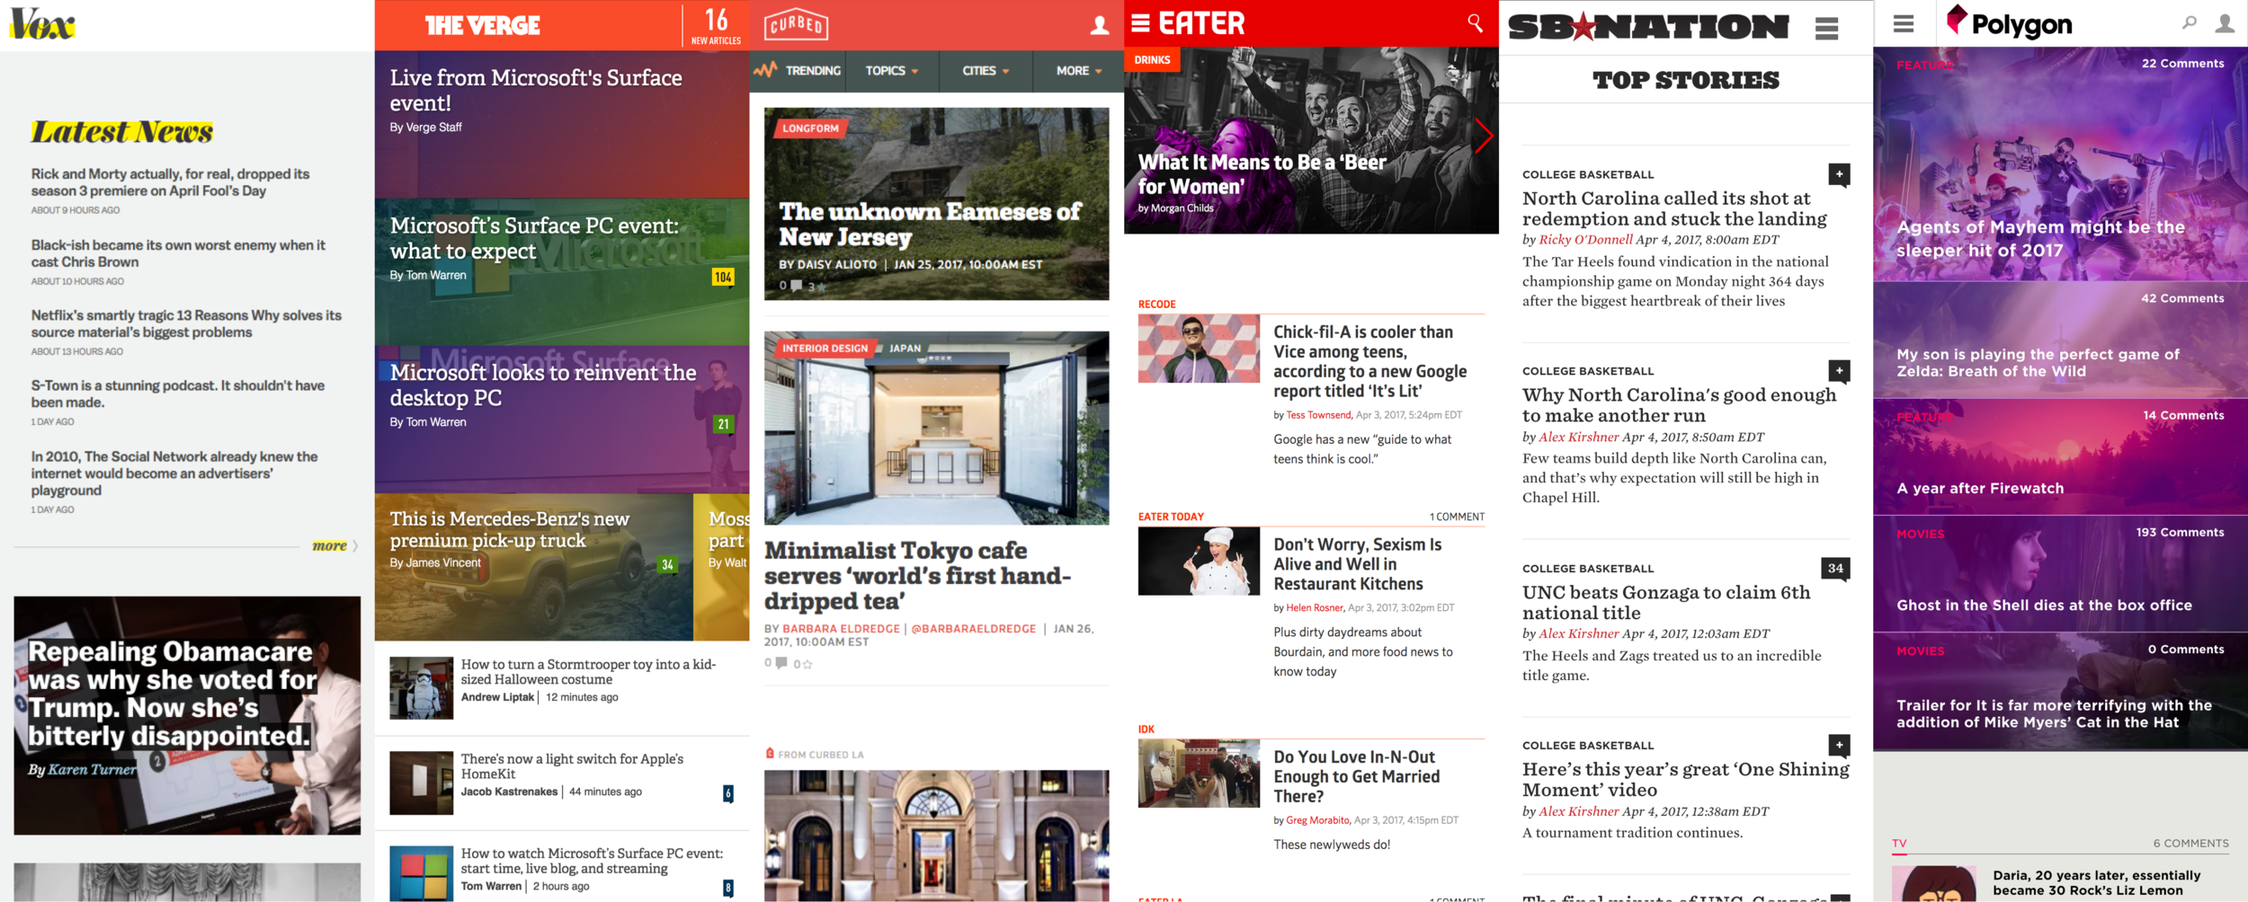
Task: Open Daria 20 years later story
Action: (2097, 882)
